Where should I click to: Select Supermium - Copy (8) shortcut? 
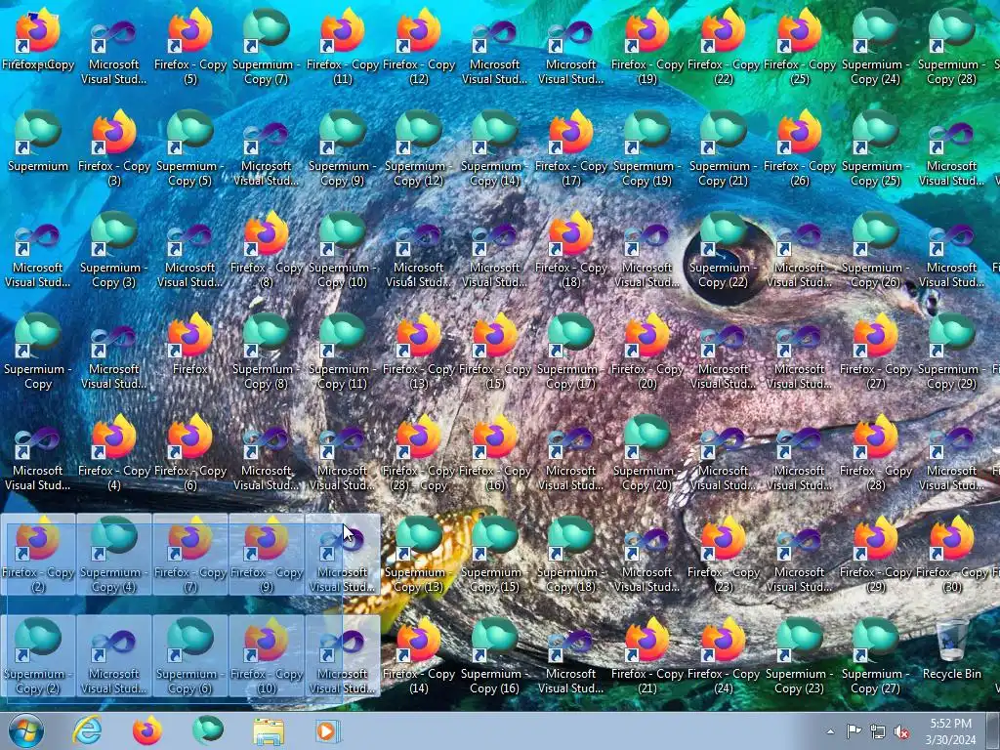(x=266, y=351)
